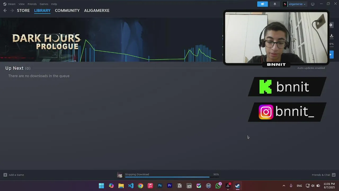Open Copilot from the taskbar
This screenshot has height=191, width=339.
(111, 186)
